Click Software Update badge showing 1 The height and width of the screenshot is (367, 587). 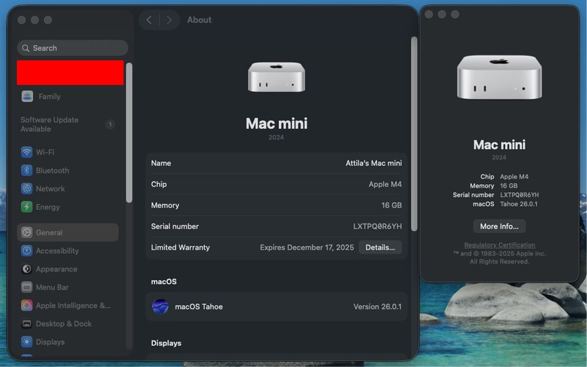[x=110, y=124]
